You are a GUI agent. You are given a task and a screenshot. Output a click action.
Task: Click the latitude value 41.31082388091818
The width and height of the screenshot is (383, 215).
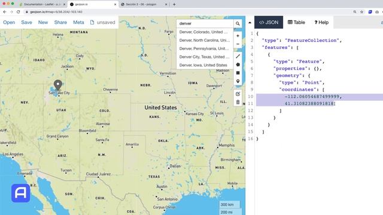coord(309,103)
